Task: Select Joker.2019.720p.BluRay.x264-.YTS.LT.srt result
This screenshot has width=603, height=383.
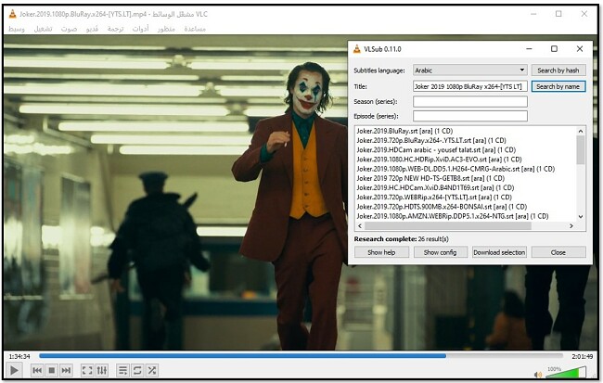Action: point(431,140)
